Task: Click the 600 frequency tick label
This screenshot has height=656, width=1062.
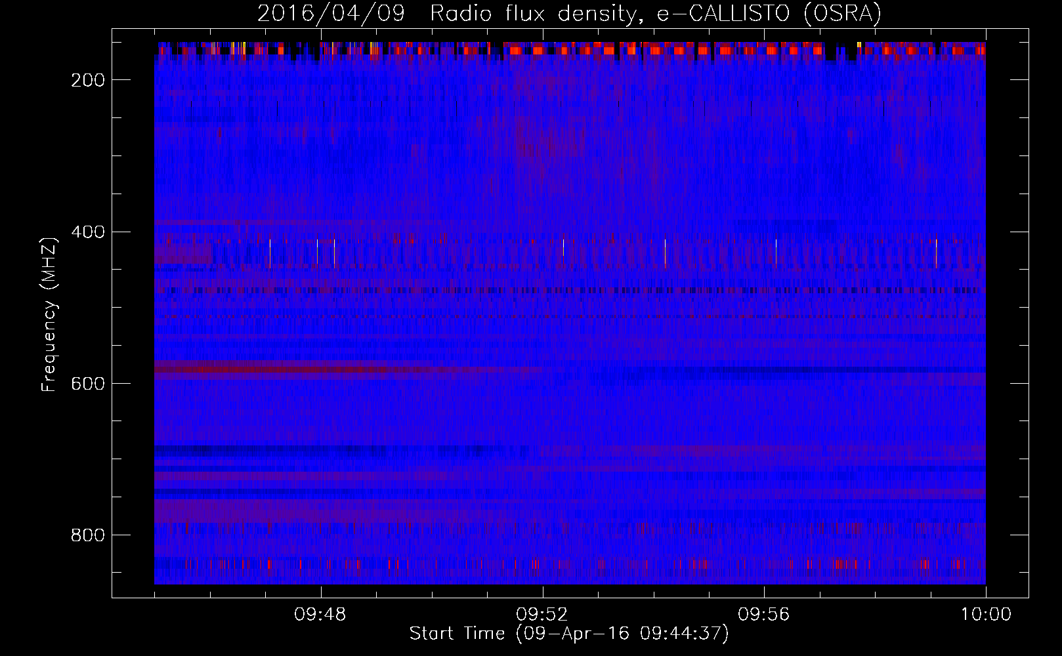Action: 88,384
